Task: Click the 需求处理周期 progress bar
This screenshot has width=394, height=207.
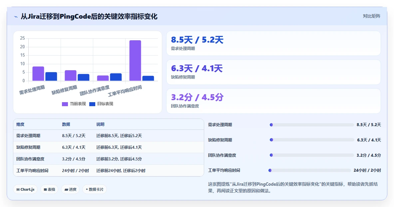Action: coord(312,125)
